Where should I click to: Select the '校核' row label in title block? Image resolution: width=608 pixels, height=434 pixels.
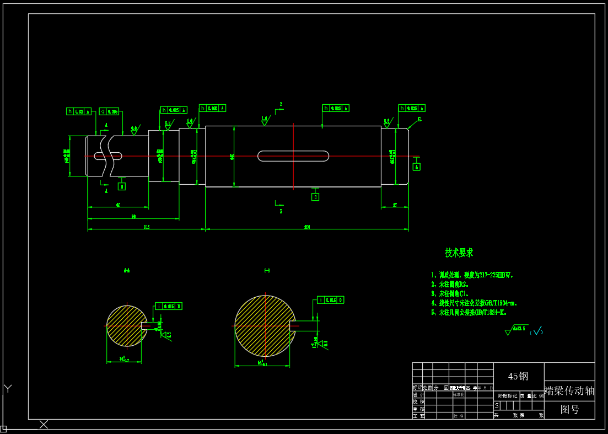[418, 402]
